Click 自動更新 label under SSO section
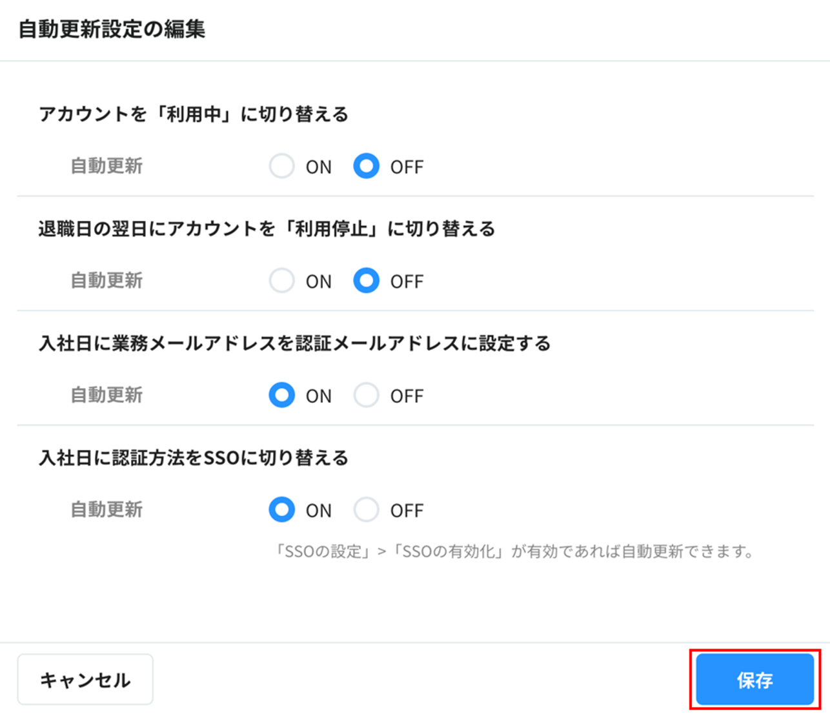This screenshot has width=830, height=714. tap(106, 510)
